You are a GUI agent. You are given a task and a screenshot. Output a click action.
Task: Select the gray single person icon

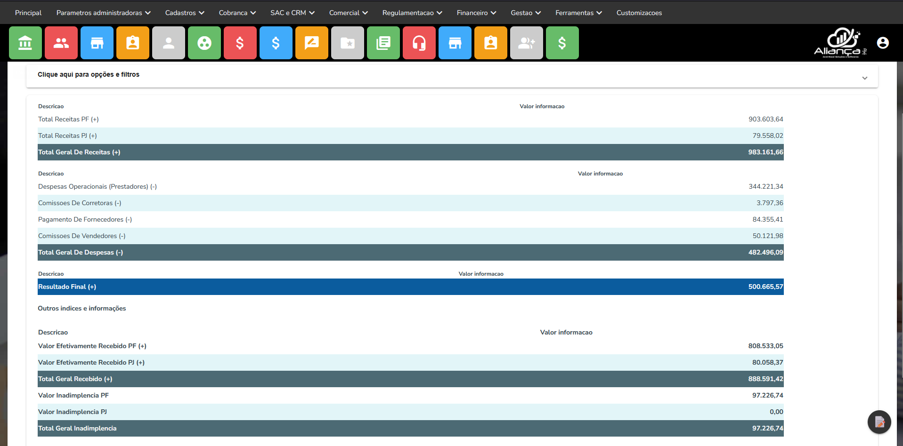(169, 43)
